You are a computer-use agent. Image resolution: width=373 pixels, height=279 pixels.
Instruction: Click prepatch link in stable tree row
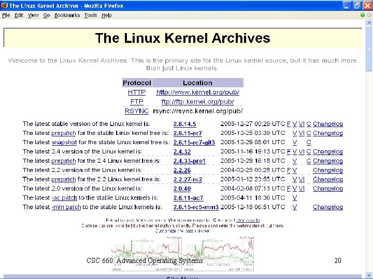pyautogui.click(x=64, y=133)
